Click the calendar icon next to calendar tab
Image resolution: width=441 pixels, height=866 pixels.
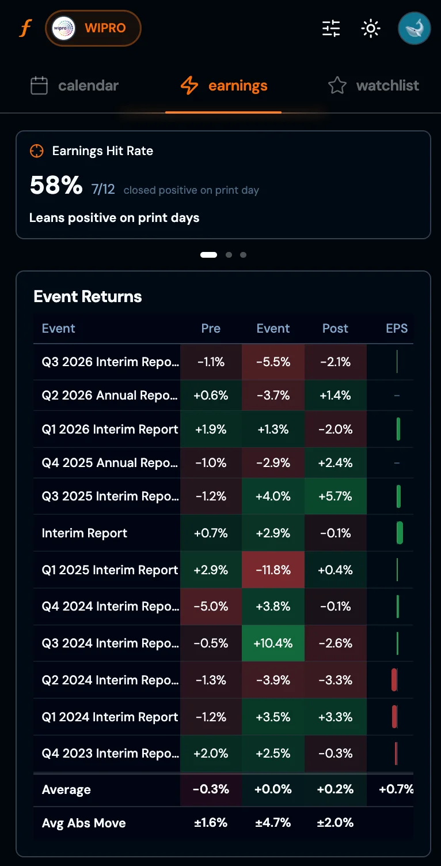[x=39, y=85]
